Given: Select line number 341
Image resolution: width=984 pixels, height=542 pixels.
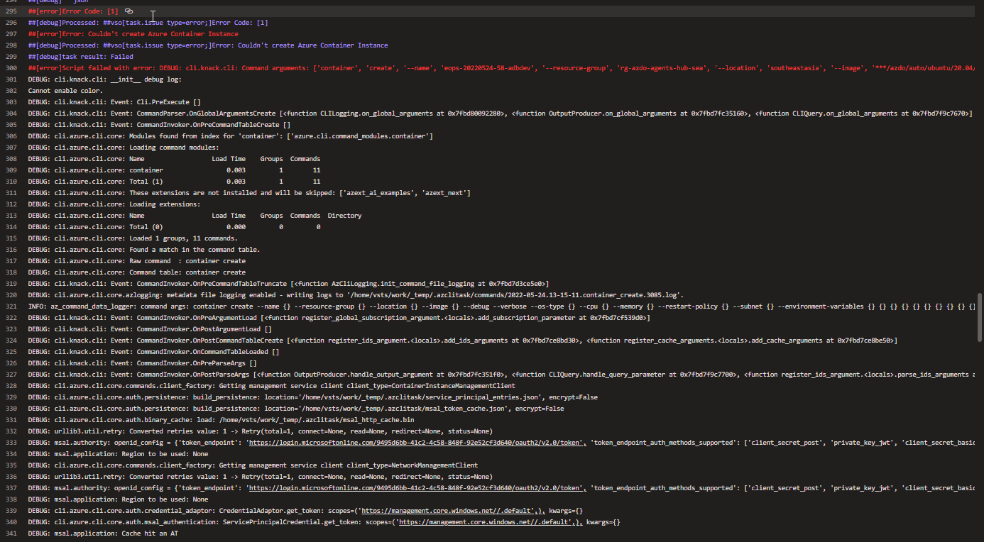Looking at the screenshot, I should pyautogui.click(x=11, y=533).
